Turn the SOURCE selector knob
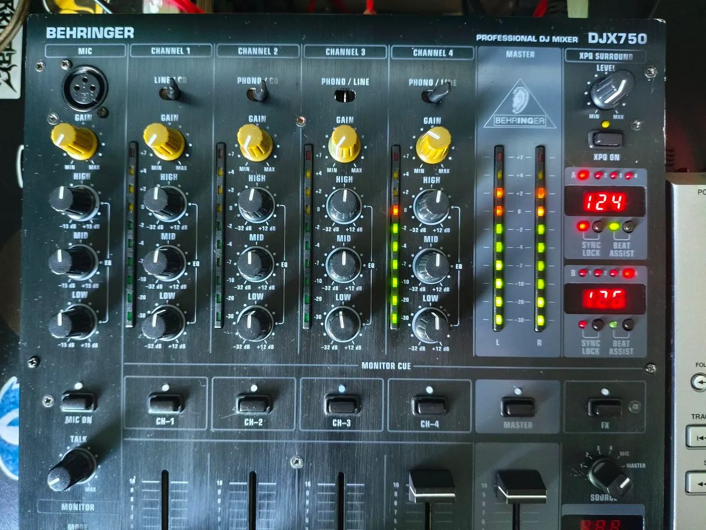 tap(609, 477)
